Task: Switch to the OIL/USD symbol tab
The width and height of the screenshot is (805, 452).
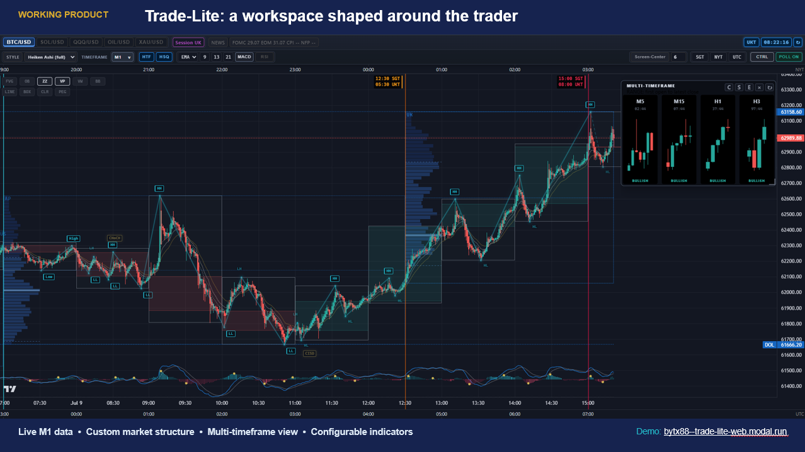Action: click(x=119, y=42)
